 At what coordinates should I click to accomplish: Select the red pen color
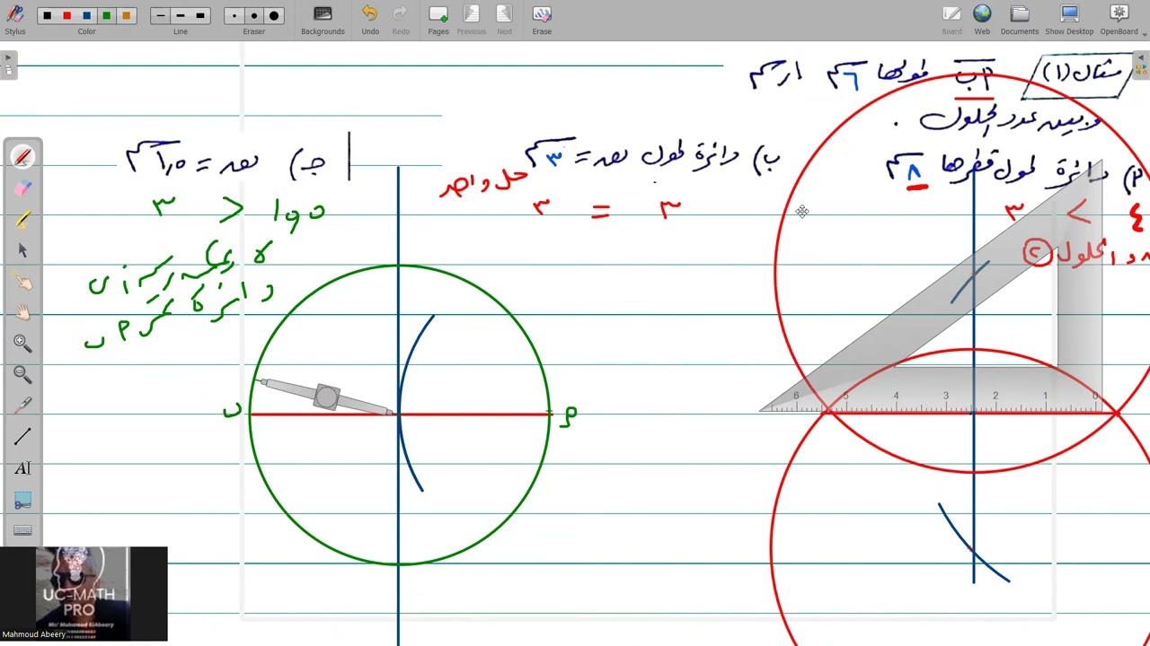coord(66,16)
